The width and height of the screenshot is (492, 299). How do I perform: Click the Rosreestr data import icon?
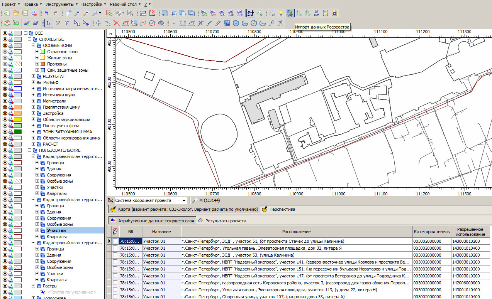[290, 13]
